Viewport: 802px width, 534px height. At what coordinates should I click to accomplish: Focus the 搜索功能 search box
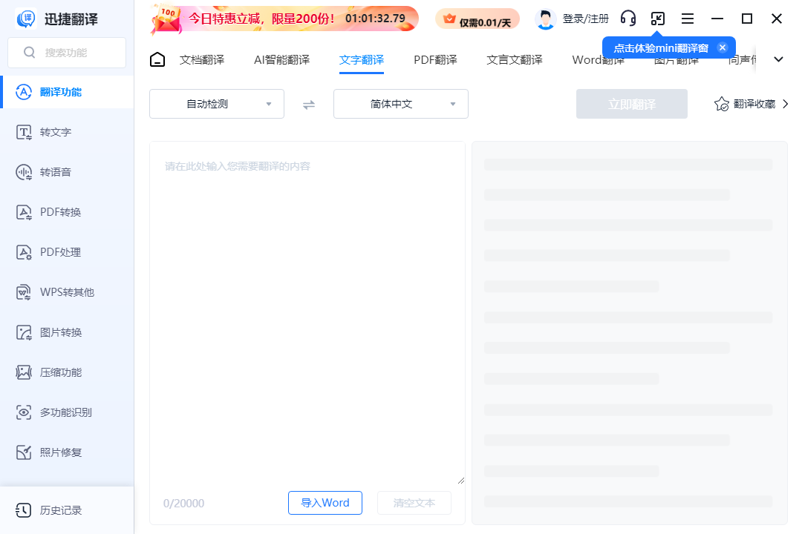pos(67,53)
